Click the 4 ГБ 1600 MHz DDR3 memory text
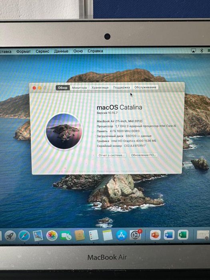Viewport: 210px width, 280px height. click(125, 131)
